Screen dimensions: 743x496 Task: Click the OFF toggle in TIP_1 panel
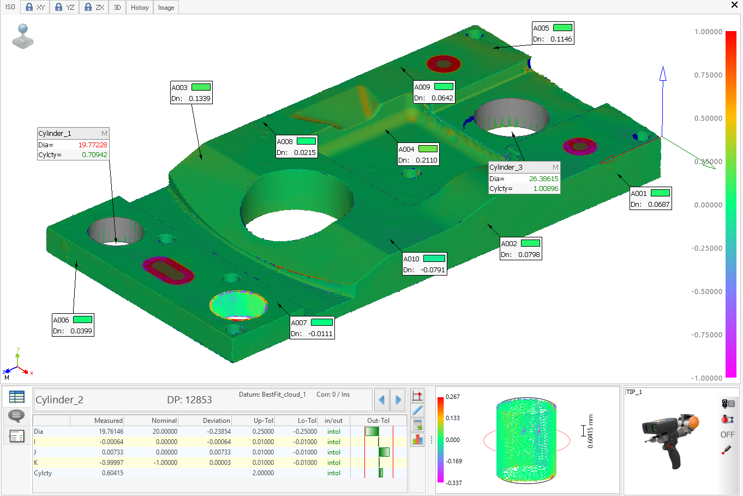point(728,434)
